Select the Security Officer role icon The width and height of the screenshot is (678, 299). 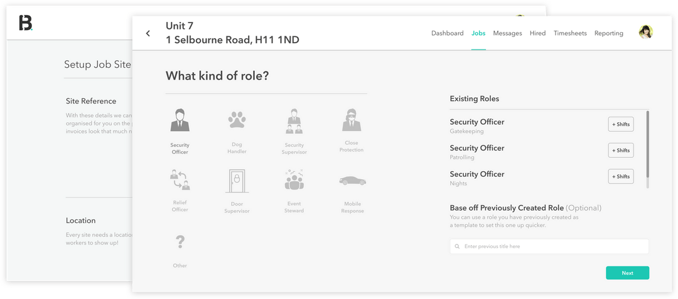[x=180, y=120]
